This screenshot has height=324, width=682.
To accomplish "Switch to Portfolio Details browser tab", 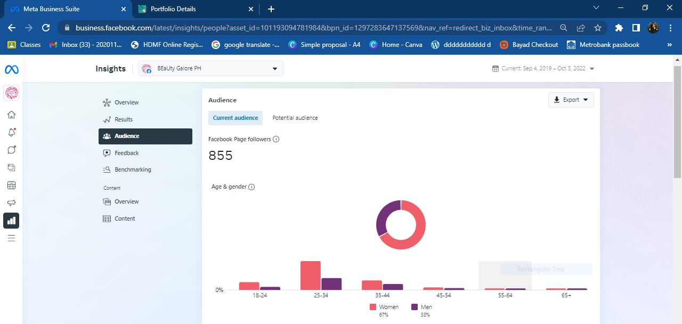I will tap(196, 9).
